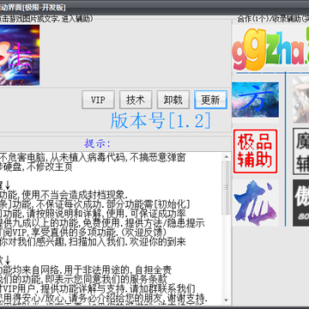The width and height of the screenshot is (309, 309).
Task: Click the scrollbar down arrow in tips box
Action: [x=227, y=300]
